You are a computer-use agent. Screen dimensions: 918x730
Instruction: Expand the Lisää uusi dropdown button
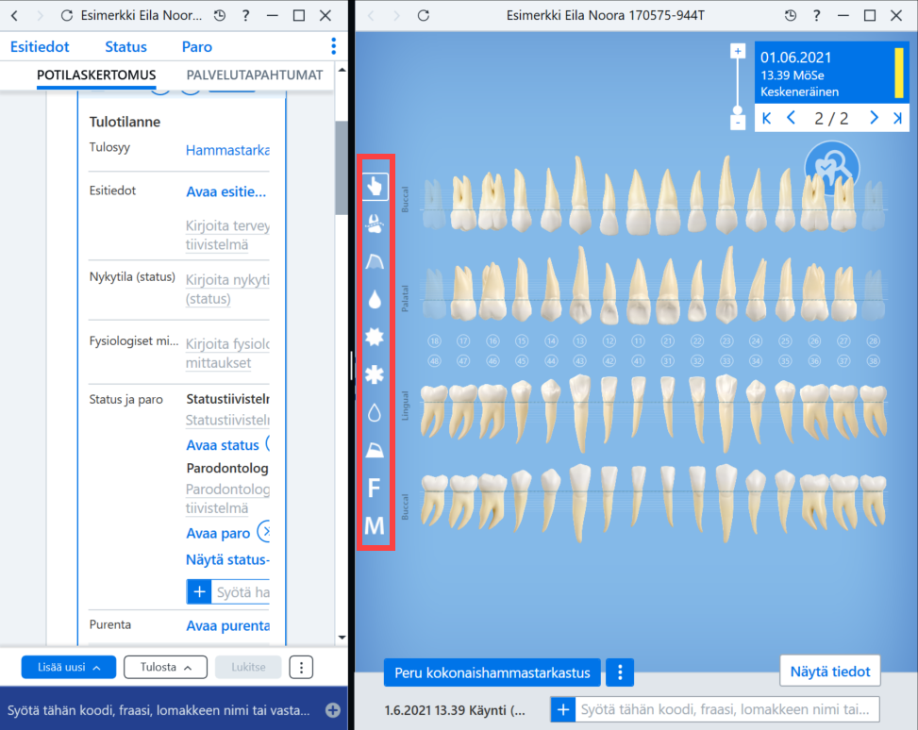tap(69, 668)
